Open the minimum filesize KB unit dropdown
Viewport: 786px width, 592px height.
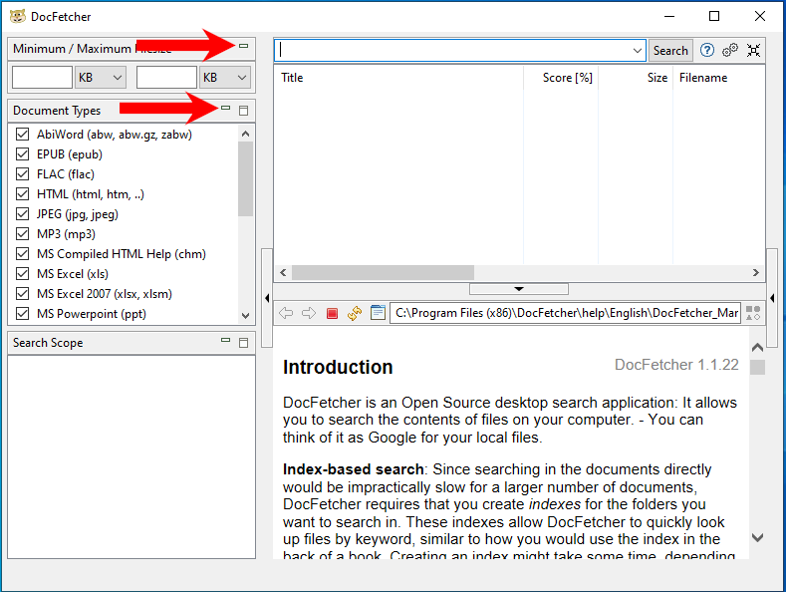(x=101, y=78)
